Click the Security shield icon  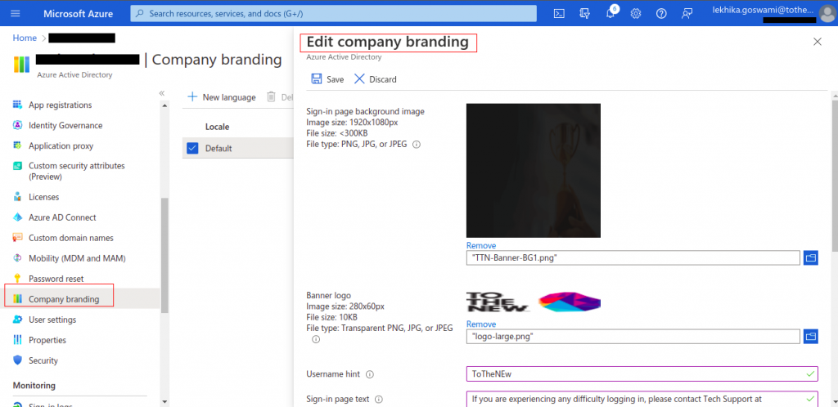tap(18, 360)
